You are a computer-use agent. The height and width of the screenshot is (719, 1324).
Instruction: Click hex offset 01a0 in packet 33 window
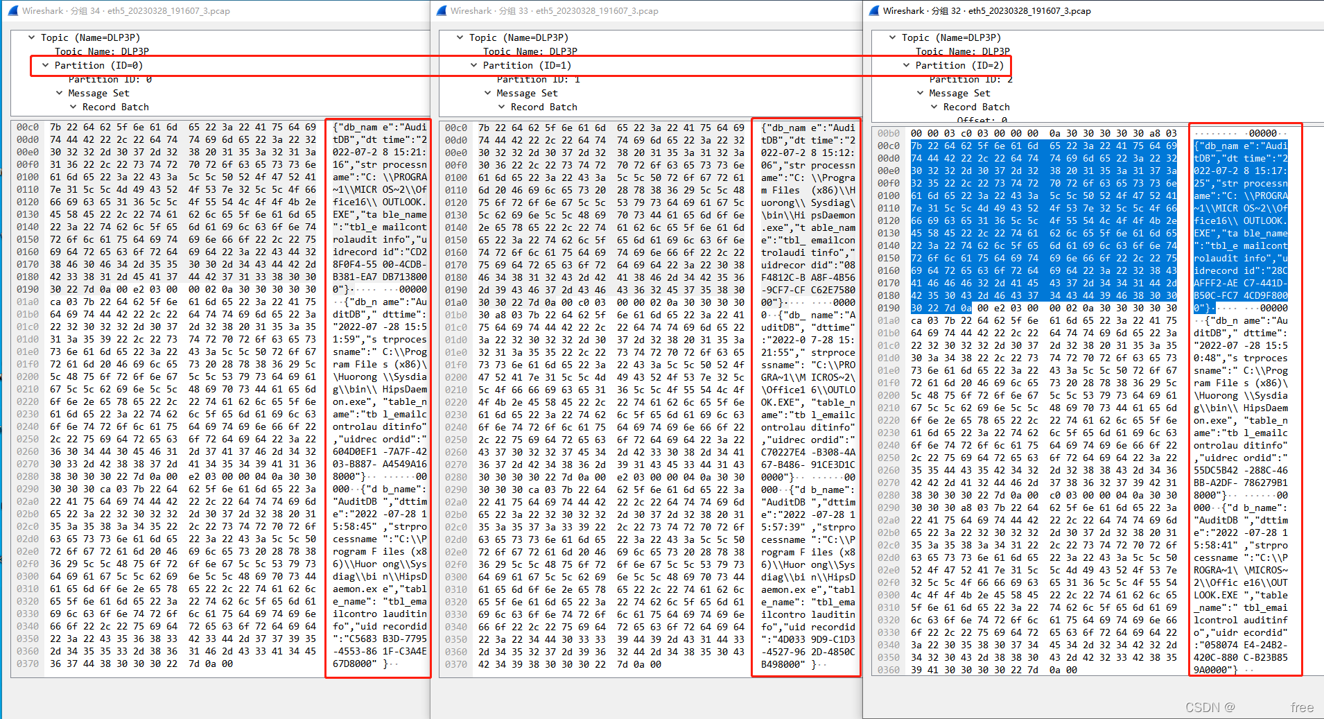[456, 302]
